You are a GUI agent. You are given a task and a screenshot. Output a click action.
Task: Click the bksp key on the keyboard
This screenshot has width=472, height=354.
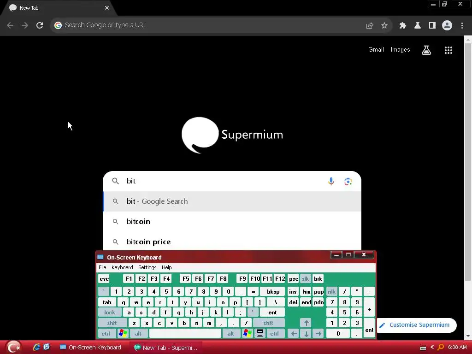tap(273, 291)
